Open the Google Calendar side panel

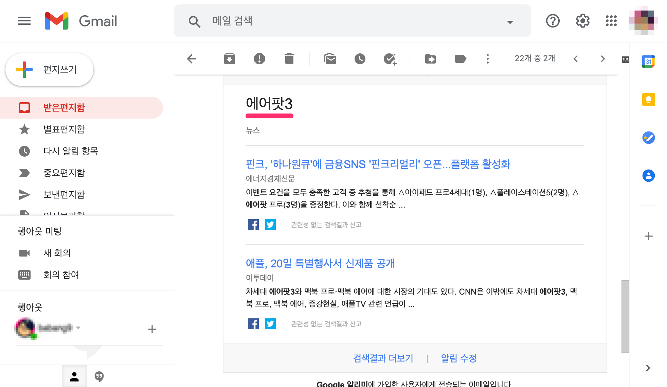[648, 61]
